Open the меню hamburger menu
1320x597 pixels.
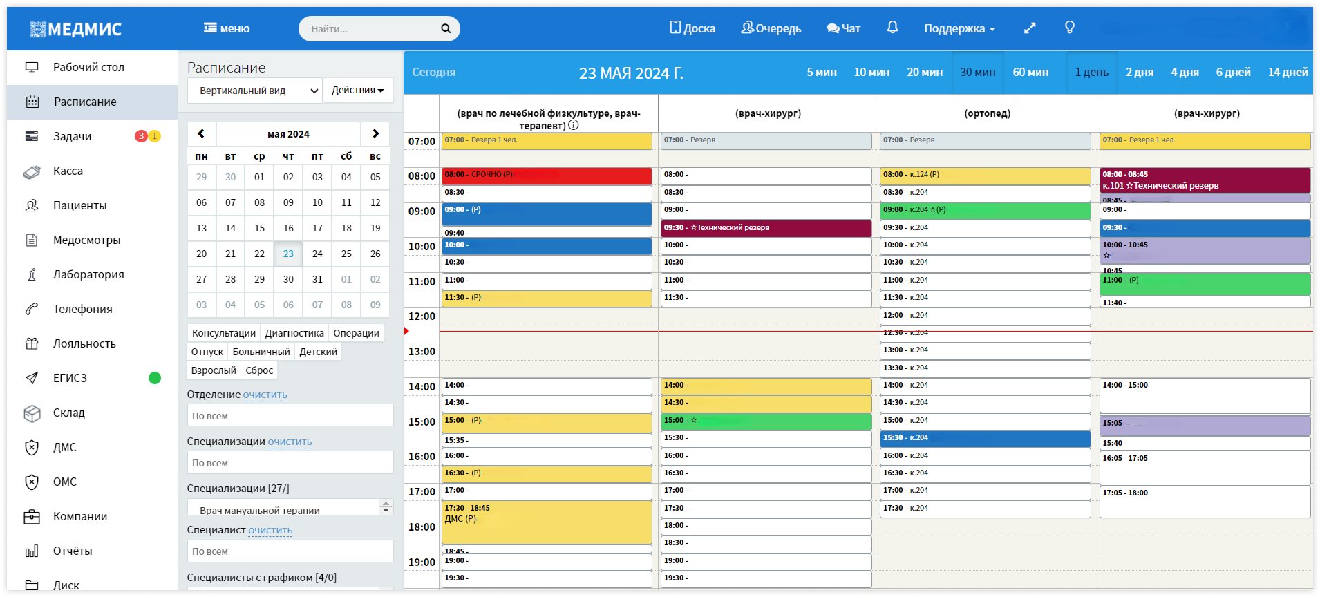point(226,29)
